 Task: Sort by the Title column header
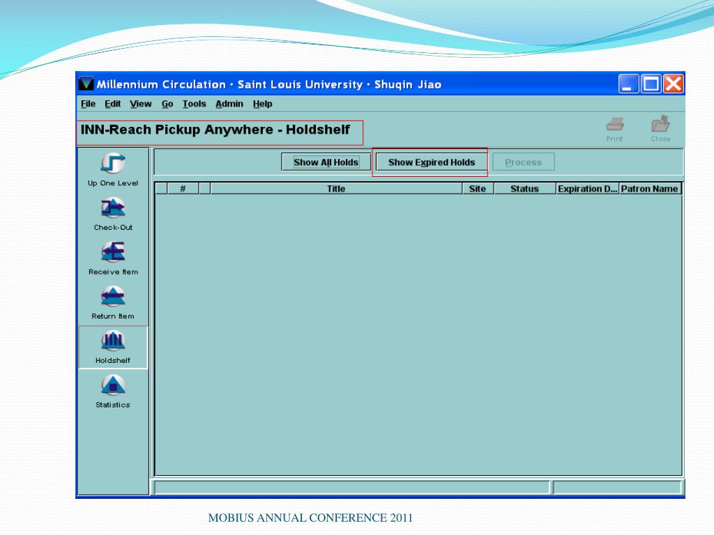click(x=335, y=189)
